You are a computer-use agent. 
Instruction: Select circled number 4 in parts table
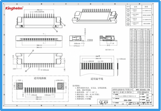pos(128,24)
